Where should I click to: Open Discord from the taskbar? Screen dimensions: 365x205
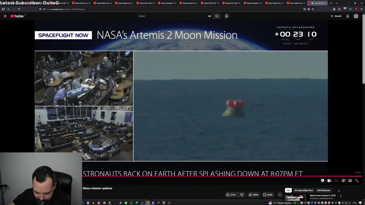(x=153, y=203)
